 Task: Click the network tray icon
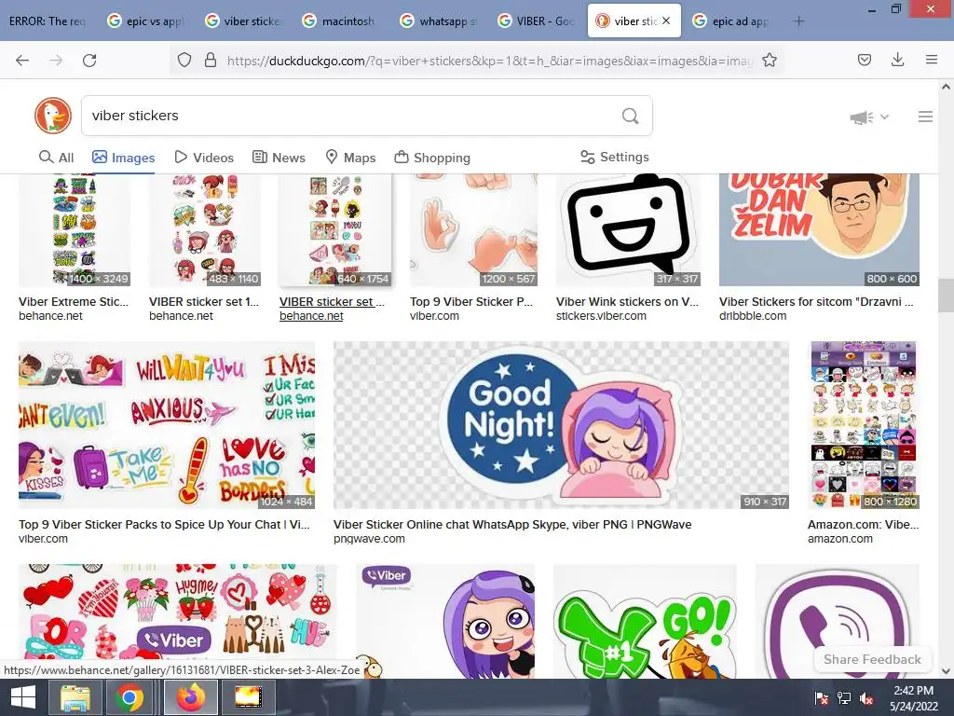[x=844, y=698]
